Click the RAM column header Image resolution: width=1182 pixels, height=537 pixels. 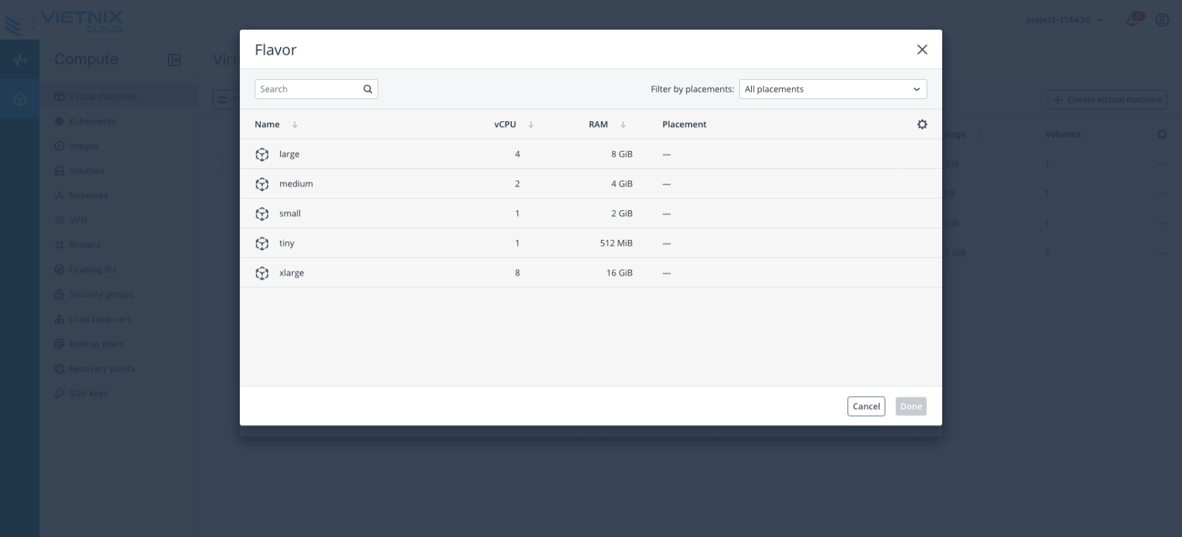point(598,125)
